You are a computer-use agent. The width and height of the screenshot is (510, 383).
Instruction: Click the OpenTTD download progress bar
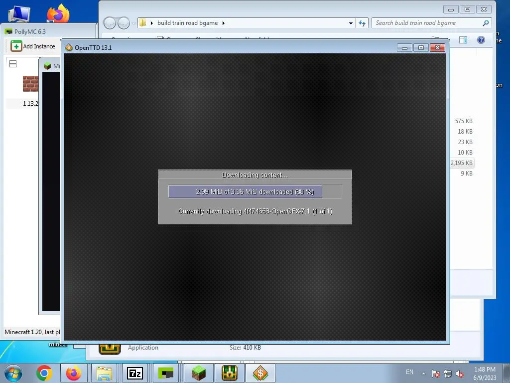tap(255, 191)
